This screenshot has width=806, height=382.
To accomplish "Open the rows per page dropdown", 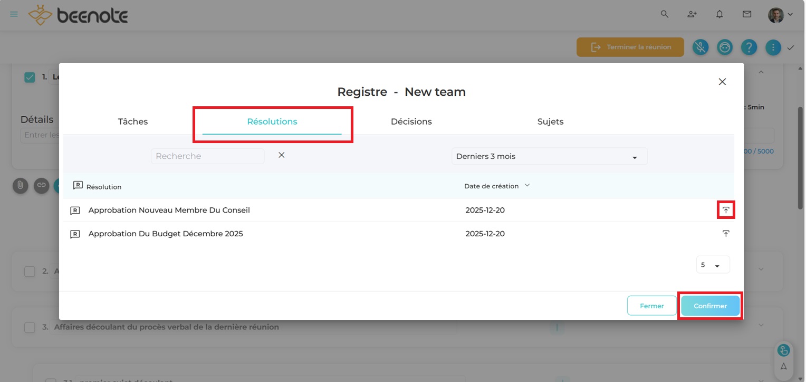I will pyautogui.click(x=713, y=265).
